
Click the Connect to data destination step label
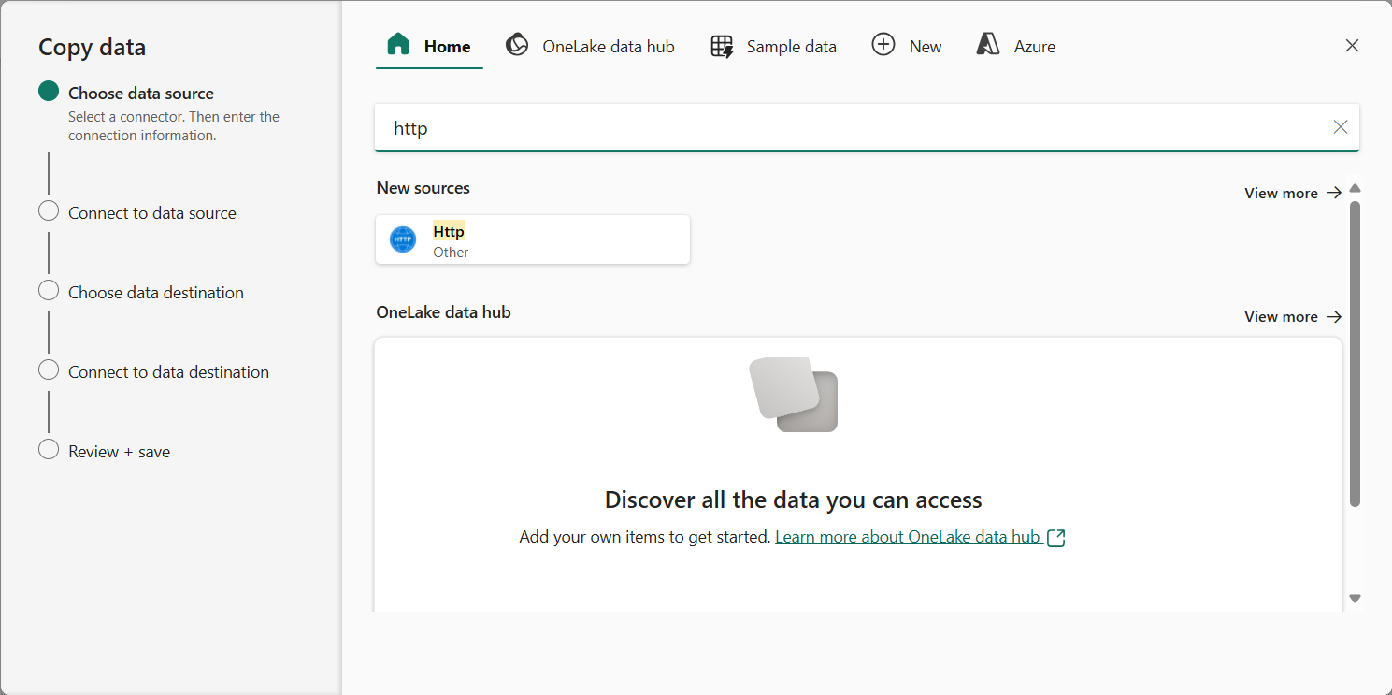pos(168,372)
